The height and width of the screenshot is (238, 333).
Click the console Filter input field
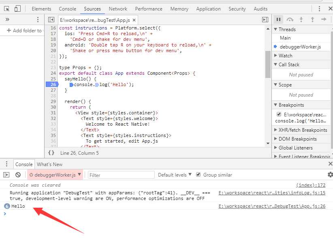pos(121,175)
